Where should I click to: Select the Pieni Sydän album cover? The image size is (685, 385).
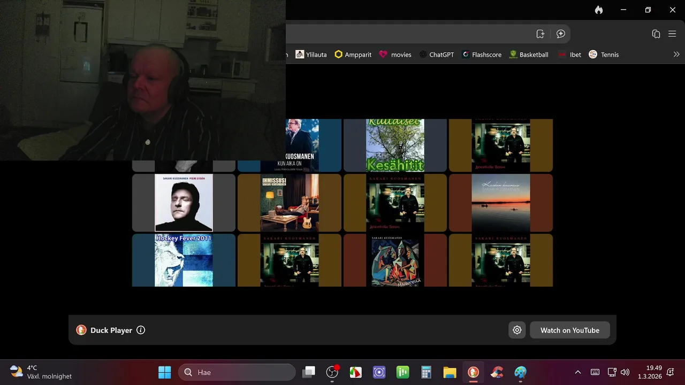coord(184,202)
